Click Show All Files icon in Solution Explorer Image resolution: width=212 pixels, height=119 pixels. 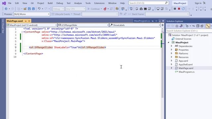(x=202, y=26)
